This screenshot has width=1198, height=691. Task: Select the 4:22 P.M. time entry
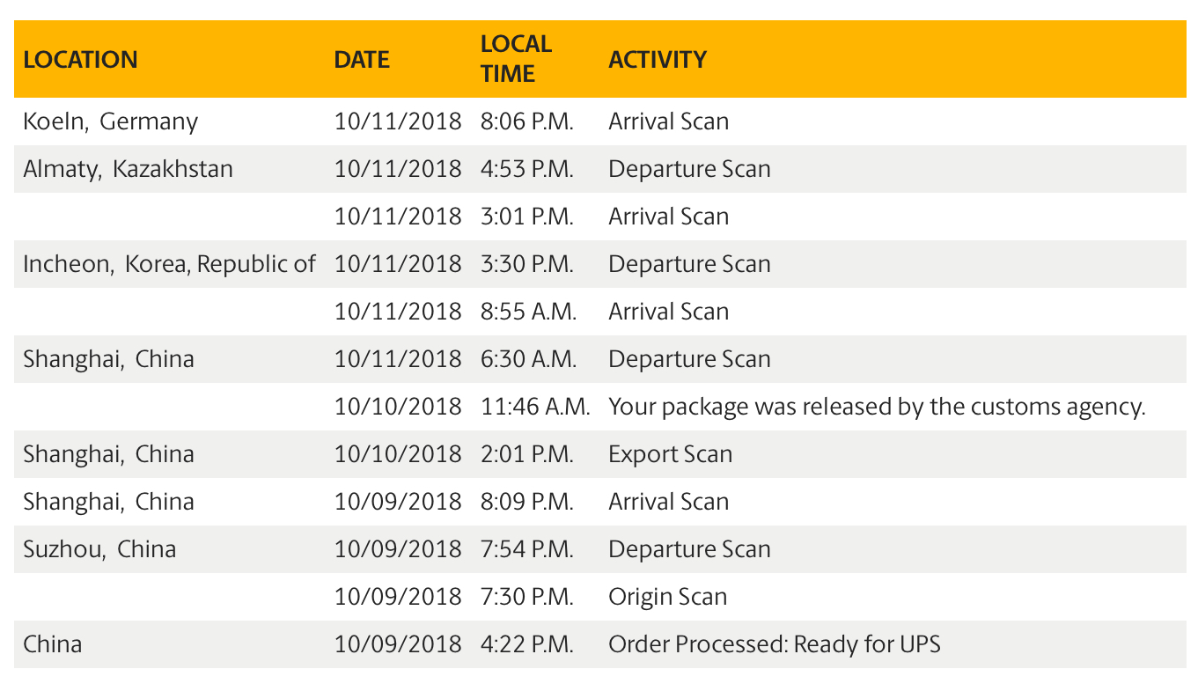527,643
